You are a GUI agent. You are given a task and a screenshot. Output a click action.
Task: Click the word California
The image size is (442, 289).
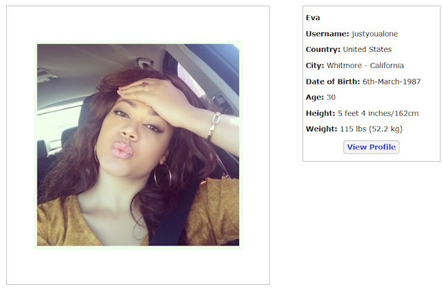[x=387, y=66]
